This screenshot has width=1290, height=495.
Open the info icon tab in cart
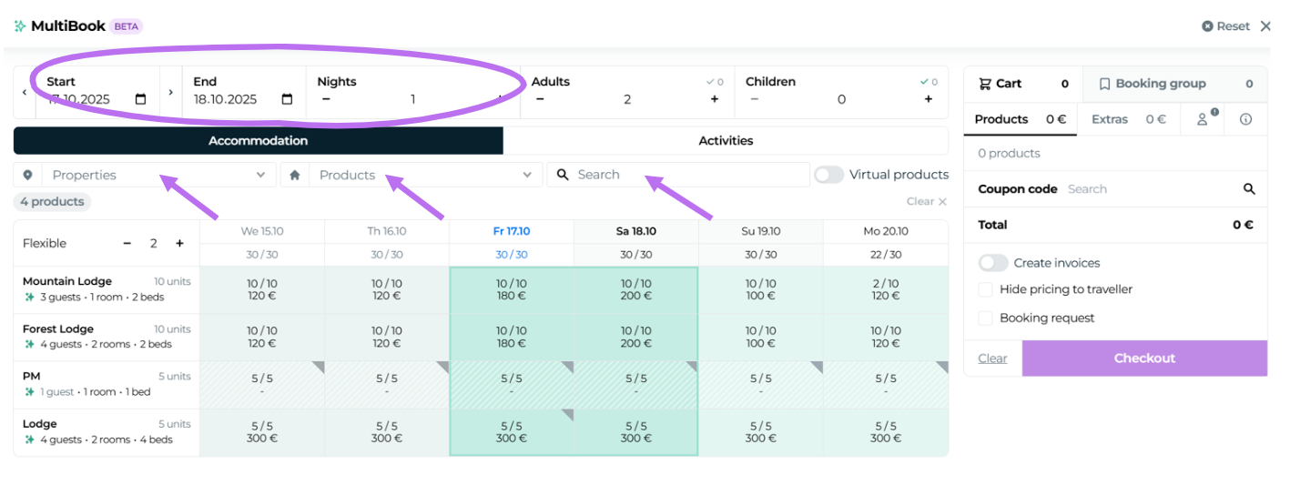pyautogui.click(x=1245, y=119)
